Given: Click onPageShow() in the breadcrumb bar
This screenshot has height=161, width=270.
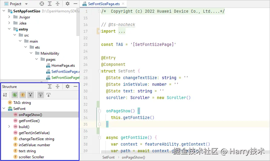Looking at the screenshot, I should (x=133, y=157).
